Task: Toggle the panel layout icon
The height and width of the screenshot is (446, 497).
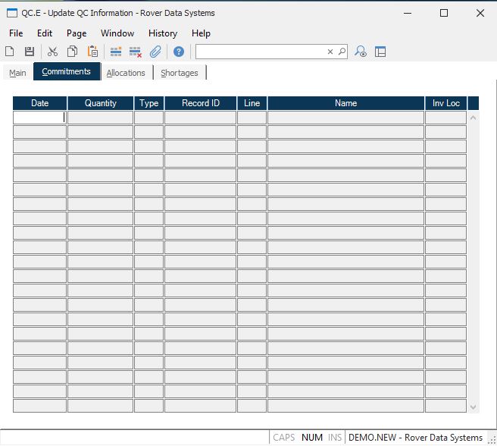Action: coord(380,52)
